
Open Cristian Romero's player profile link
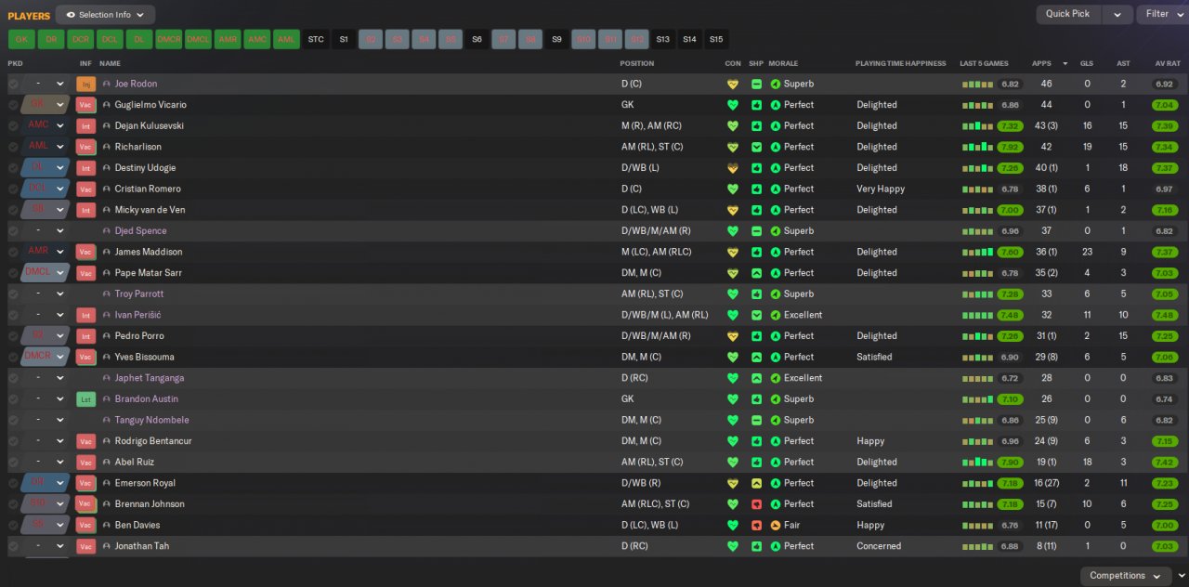148,189
